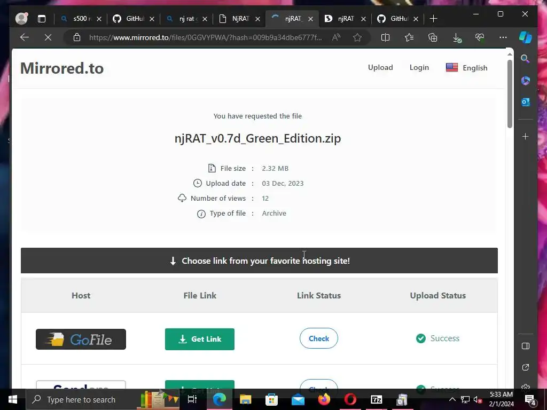Click the 'Choose link from your favorite hosting site!' banner
The image size is (547, 410).
coord(259,261)
